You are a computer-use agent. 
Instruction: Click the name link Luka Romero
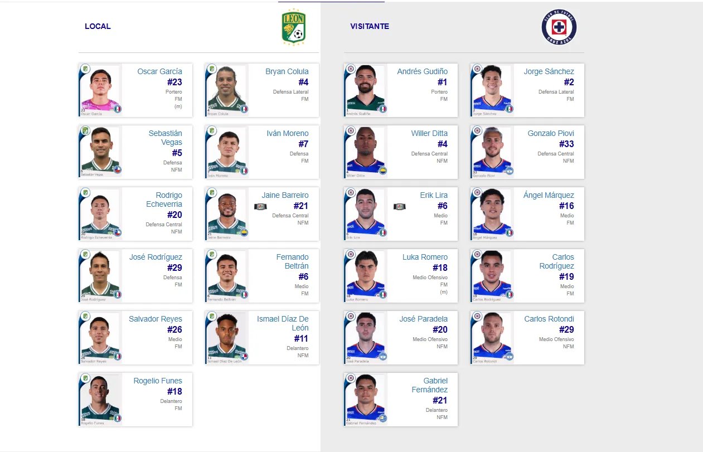tap(425, 257)
